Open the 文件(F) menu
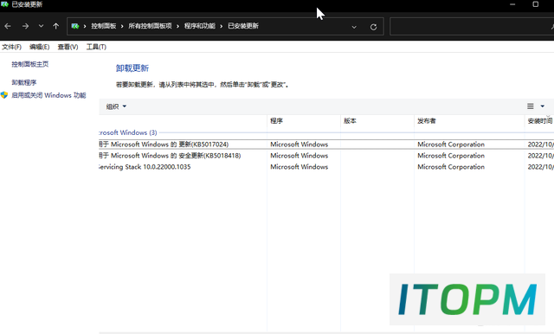 11,47
